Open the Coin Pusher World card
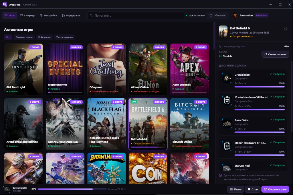The width and height of the screenshot is (293, 195). click(x=148, y=168)
